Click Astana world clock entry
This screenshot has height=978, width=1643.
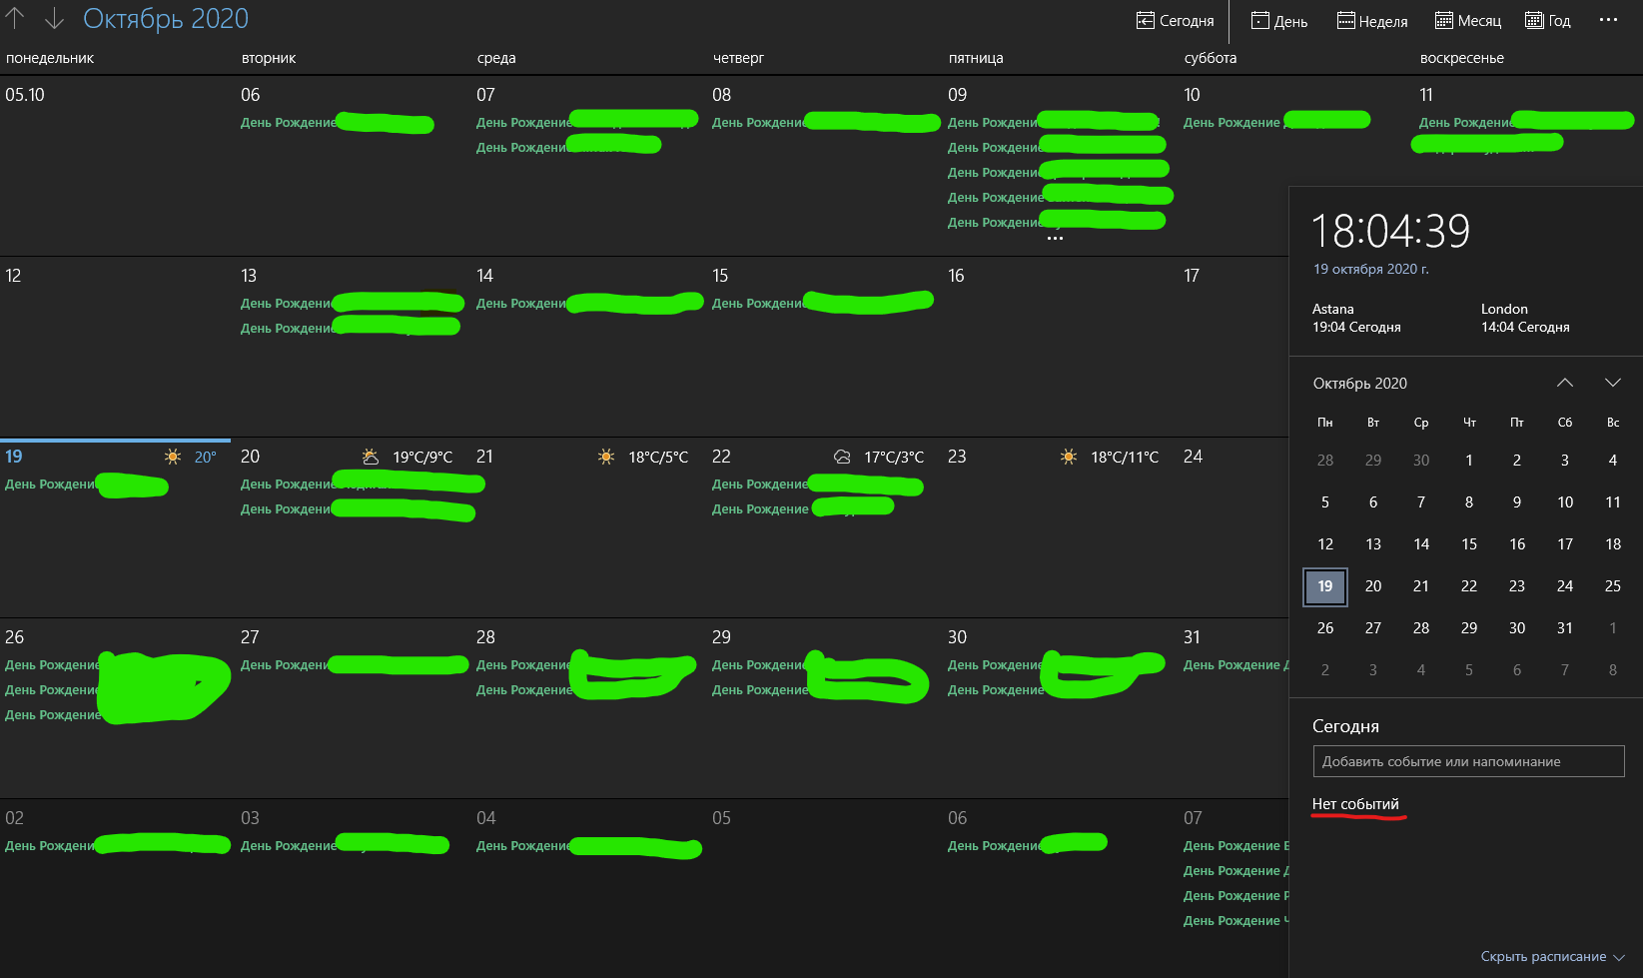pos(1356,318)
